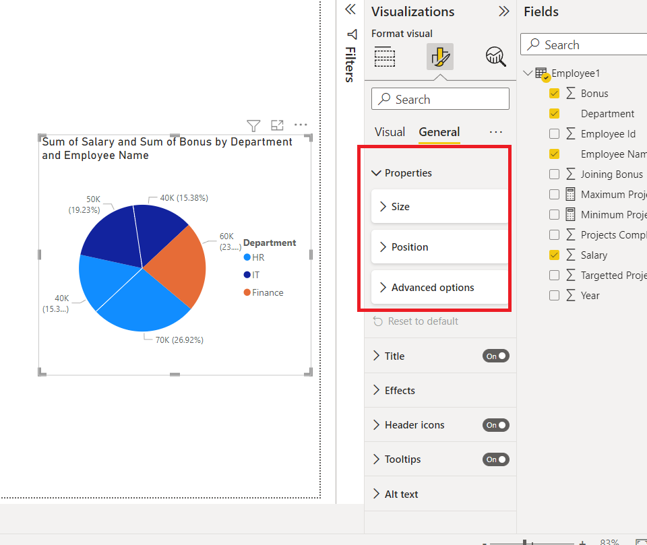This screenshot has height=545, width=647.
Task: Uncheck the Salary field checkbox
Action: click(554, 255)
